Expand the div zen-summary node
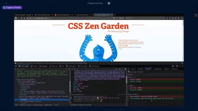 pos(20,91)
